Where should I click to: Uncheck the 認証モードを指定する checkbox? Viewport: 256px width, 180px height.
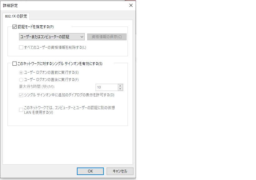14,27
